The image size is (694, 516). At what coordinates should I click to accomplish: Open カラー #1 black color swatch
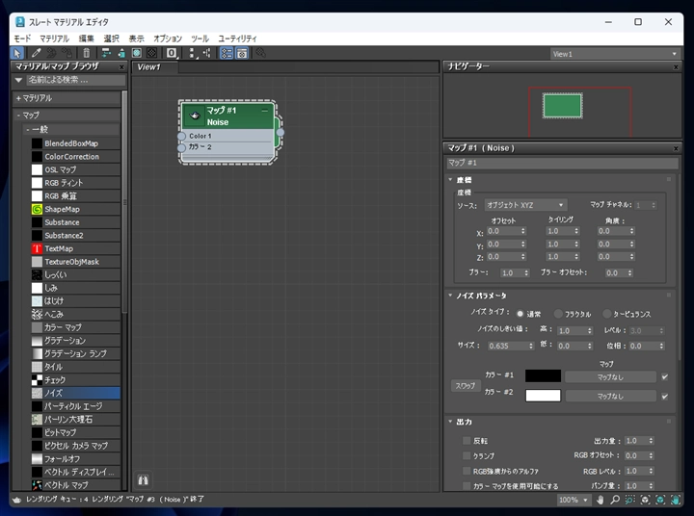[x=543, y=375]
